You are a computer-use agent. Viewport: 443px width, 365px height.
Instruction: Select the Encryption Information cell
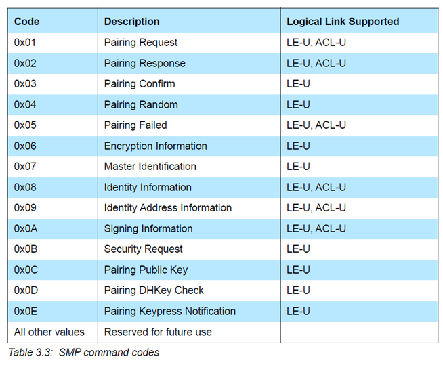tap(156, 146)
